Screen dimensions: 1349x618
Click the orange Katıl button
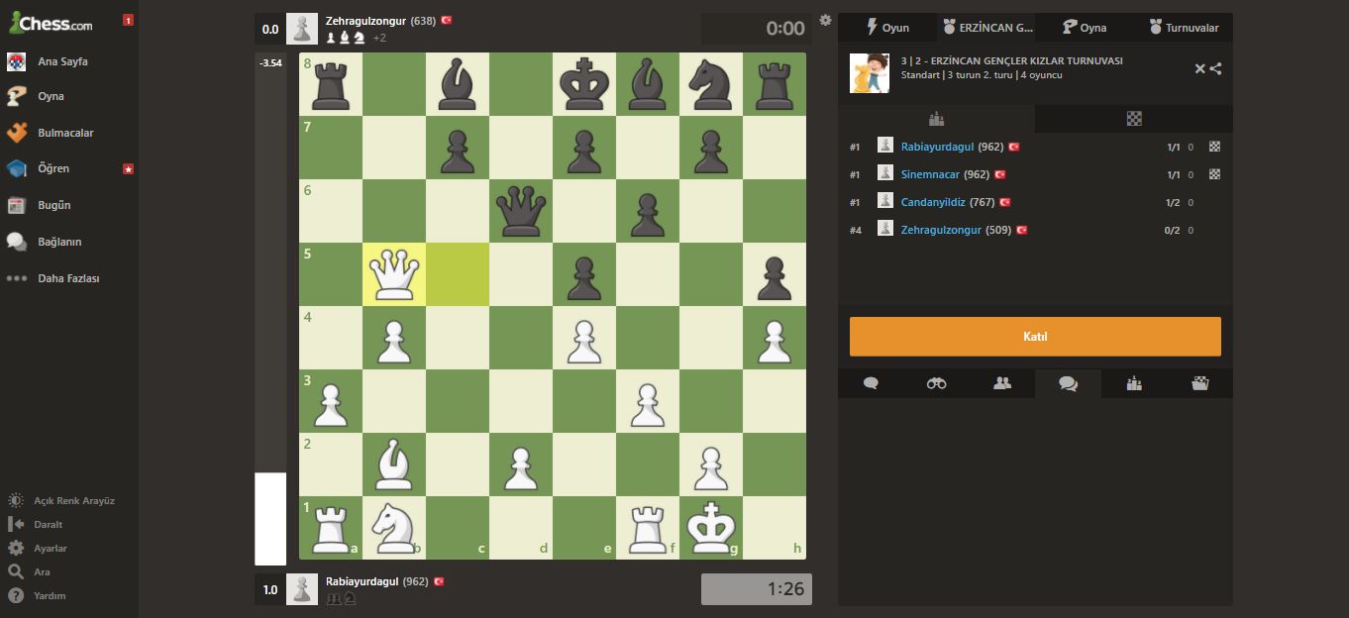tap(1035, 337)
